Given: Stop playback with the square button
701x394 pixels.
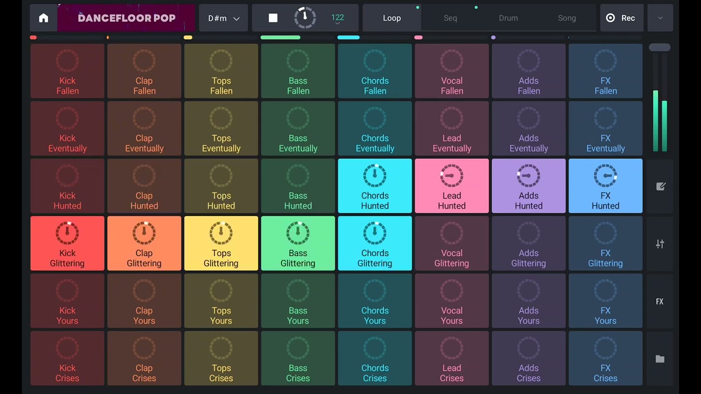Looking at the screenshot, I should [x=273, y=18].
